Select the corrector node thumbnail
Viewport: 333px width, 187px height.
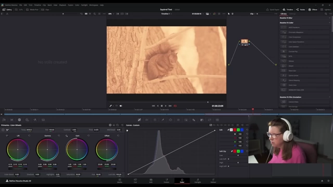coord(245,42)
